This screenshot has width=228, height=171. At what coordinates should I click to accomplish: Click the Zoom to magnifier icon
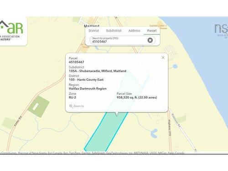click(x=71, y=106)
